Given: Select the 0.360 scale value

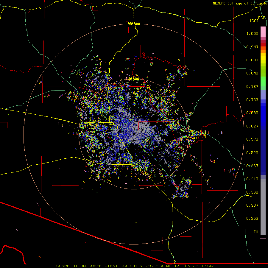Looking at the screenshot, I should [x=252, y=192].
